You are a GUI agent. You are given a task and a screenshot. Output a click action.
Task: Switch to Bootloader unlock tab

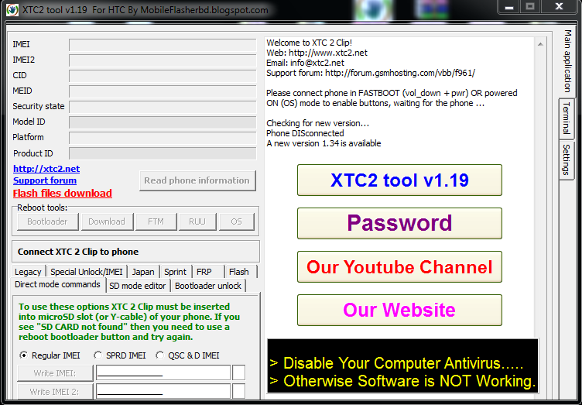point(208,286)
